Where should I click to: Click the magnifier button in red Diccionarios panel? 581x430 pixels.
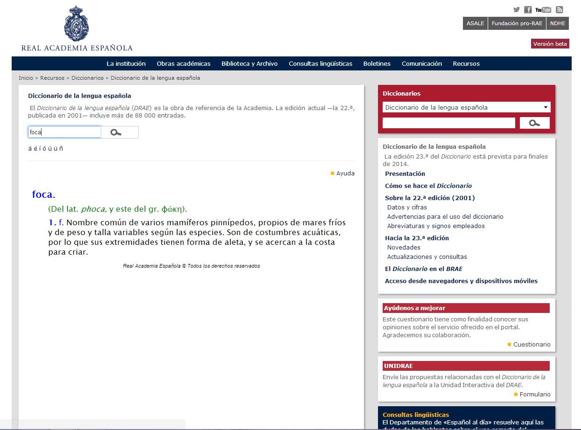click(x=534, y=123)
